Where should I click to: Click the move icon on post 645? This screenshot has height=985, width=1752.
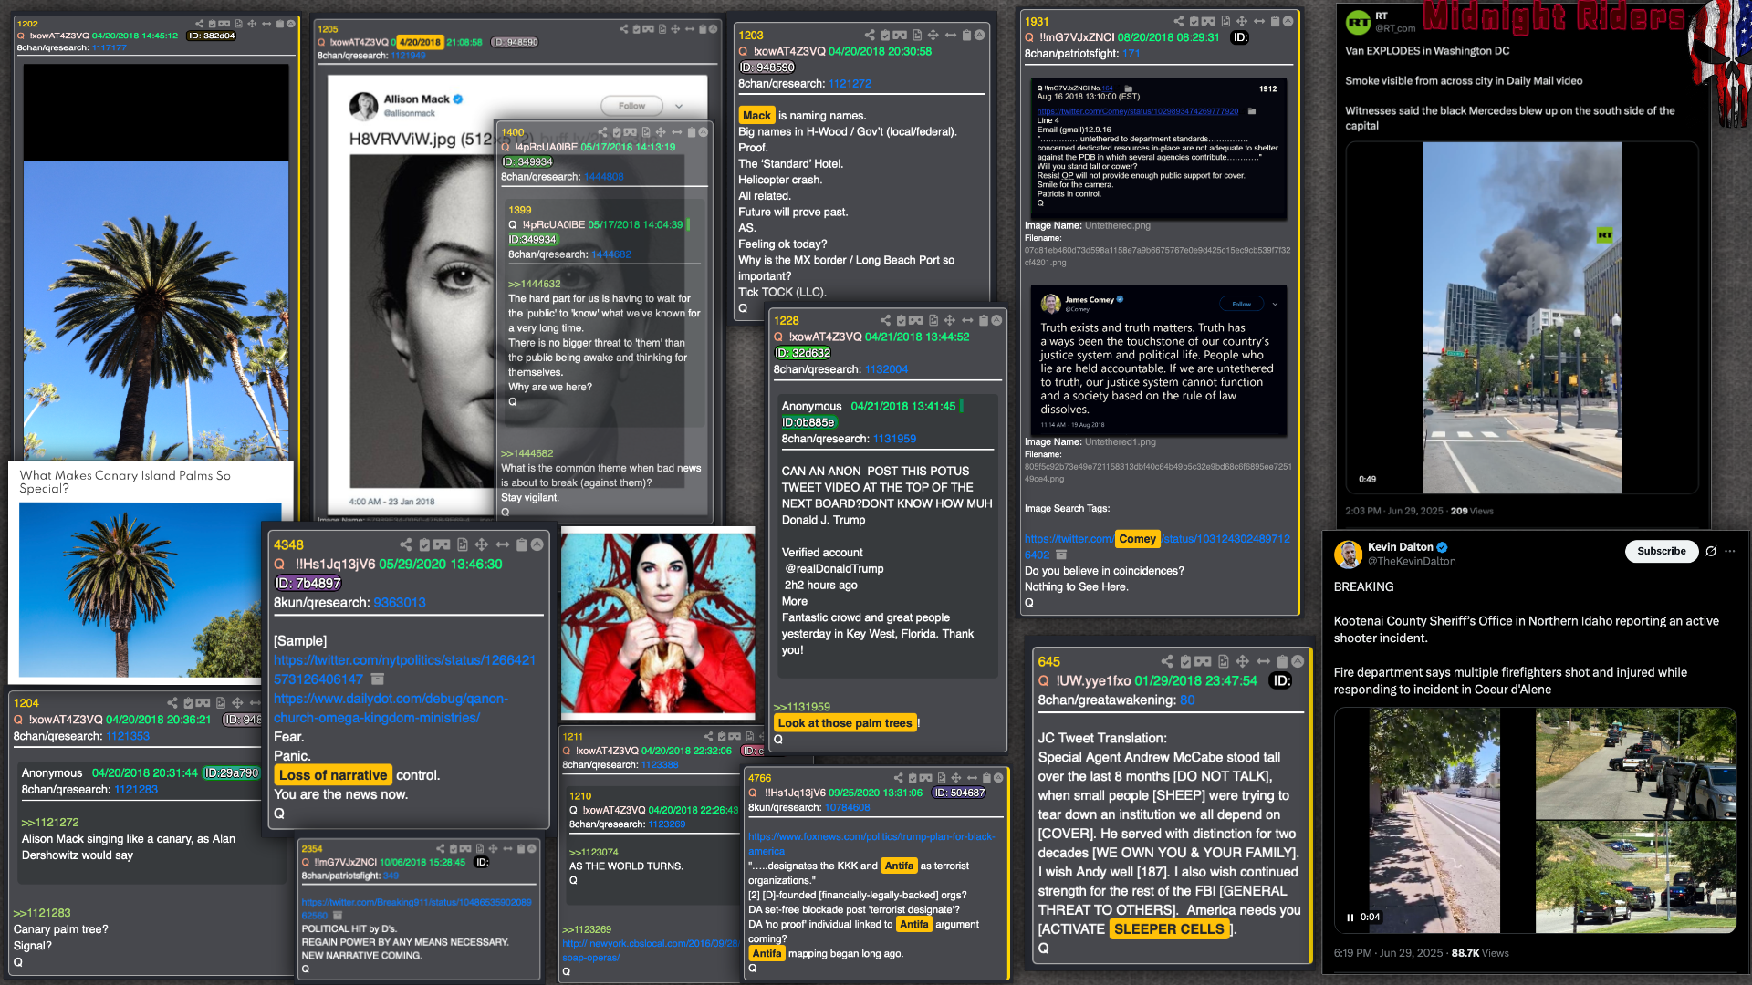[1242, 661]
